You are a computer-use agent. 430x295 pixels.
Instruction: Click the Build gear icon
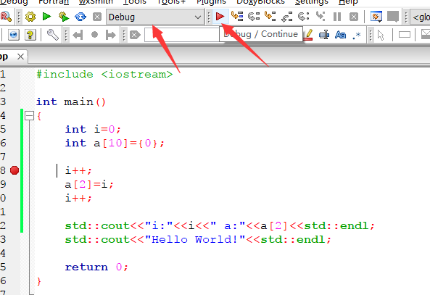(x=30, y=17)
